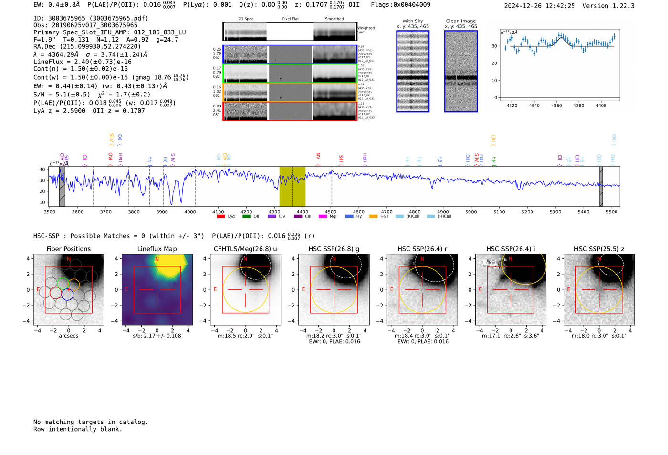Click the Gaussian line fit plot
The image size is (668, 455).
point(560,65)
